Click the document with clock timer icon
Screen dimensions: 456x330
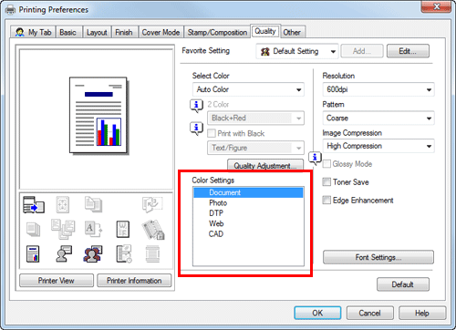pos(124,253)
